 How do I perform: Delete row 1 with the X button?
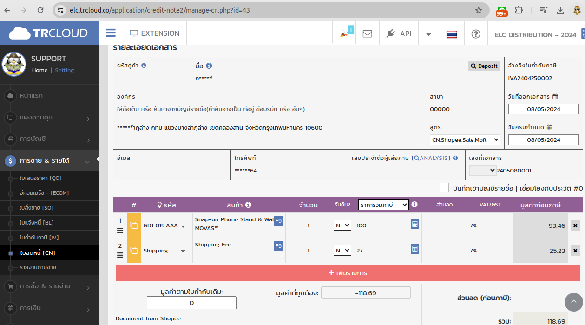(575, 226)
